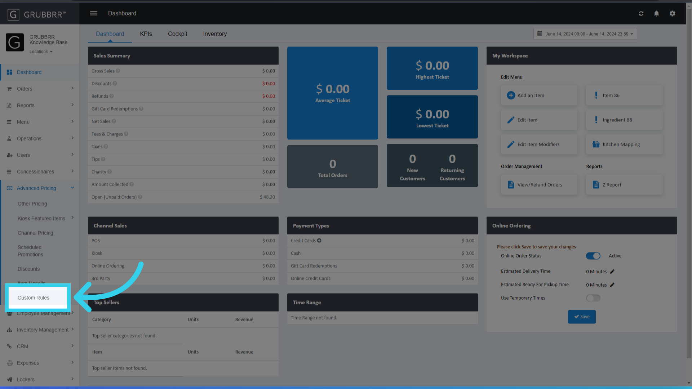Select Custom Rules in the sidebar
The image size is (692, 389).
[x=34, y=298]
